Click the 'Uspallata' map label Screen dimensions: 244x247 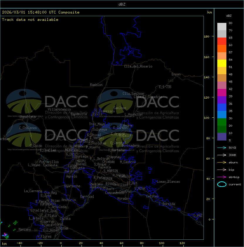tap(28, 117)
